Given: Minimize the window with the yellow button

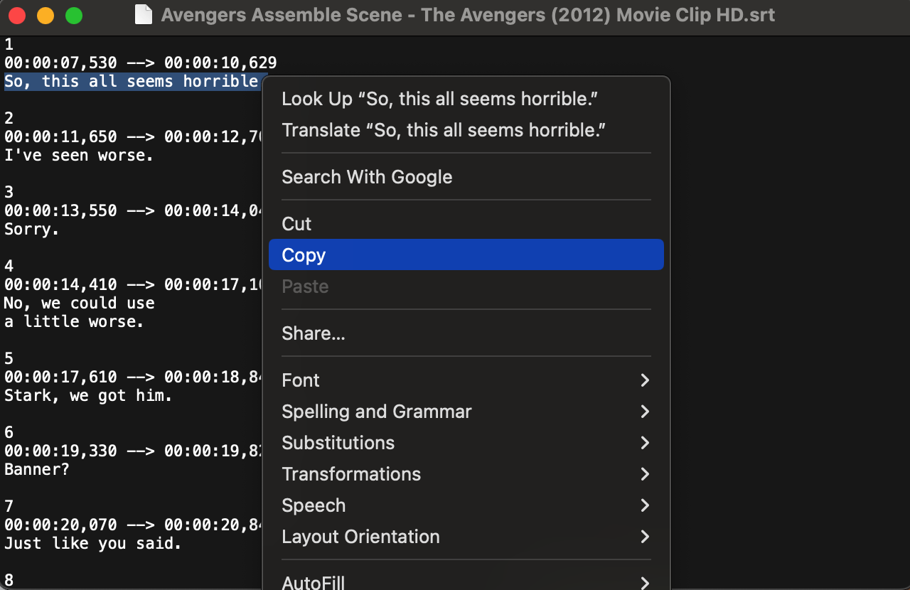Looking at the screenshot, I should (x=45, y=15).
